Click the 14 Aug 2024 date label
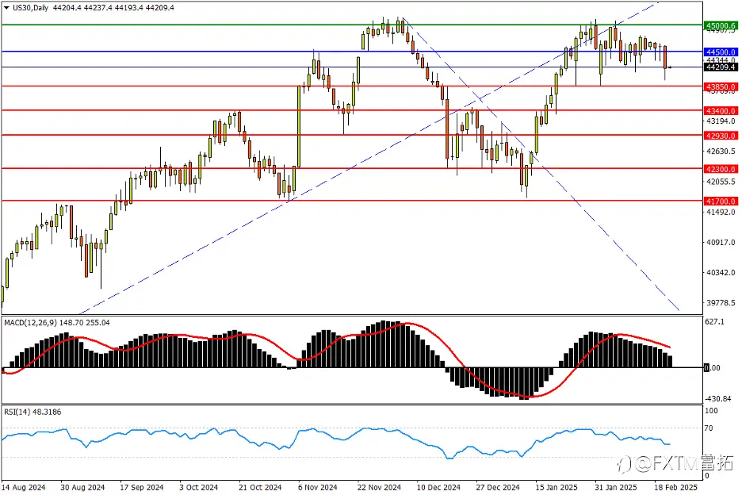Screen dimensions: 742x495 [x=24, y=487]
